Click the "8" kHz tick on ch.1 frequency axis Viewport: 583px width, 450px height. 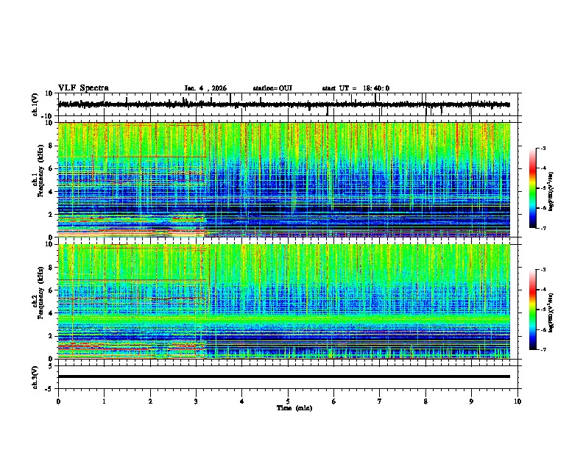(x=52, y=146)
